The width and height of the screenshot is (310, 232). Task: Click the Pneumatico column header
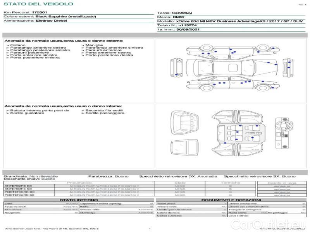(79, 182)
